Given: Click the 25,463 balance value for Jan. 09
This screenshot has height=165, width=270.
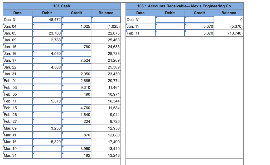Looking at the screenshot, I should 114,40.
